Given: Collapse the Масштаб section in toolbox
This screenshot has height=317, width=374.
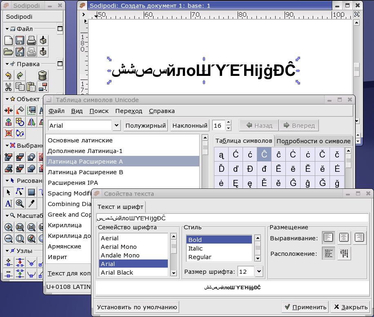Looking at the screenshot, I should click(x=7, y=216).
